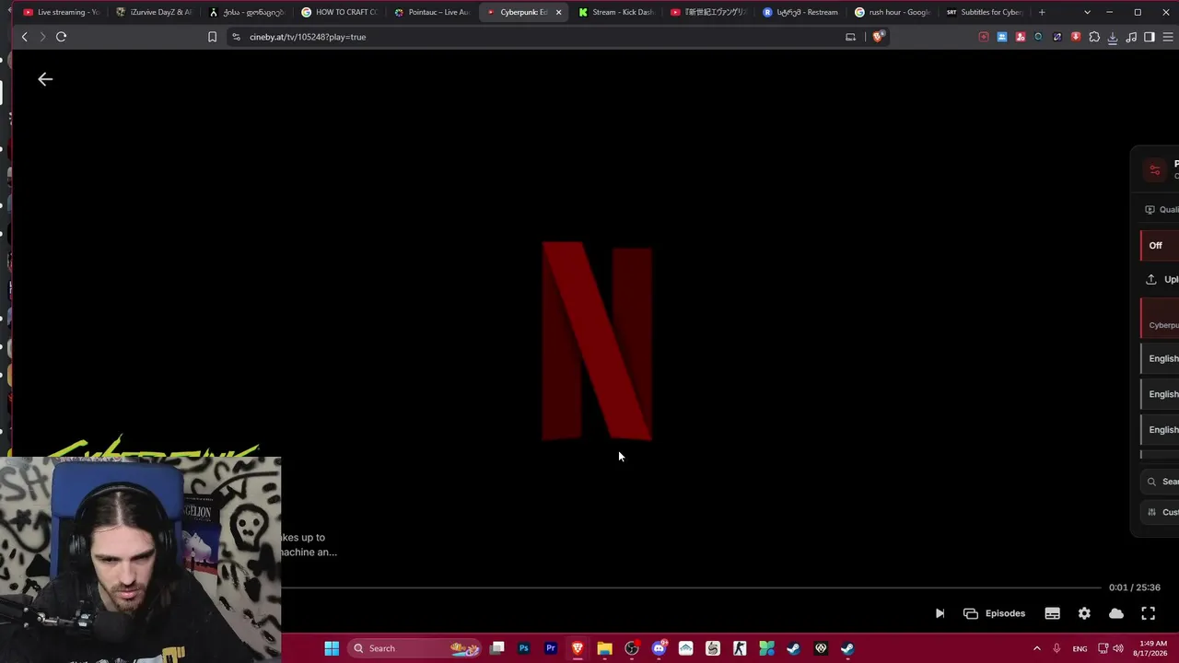This screenshot has height=663, width=1179.
Task: Open the cloud server selector
Action: [1116, 613]
